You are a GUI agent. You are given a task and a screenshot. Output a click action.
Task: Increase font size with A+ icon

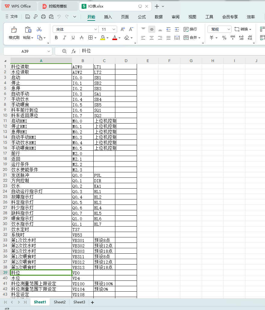123,29
